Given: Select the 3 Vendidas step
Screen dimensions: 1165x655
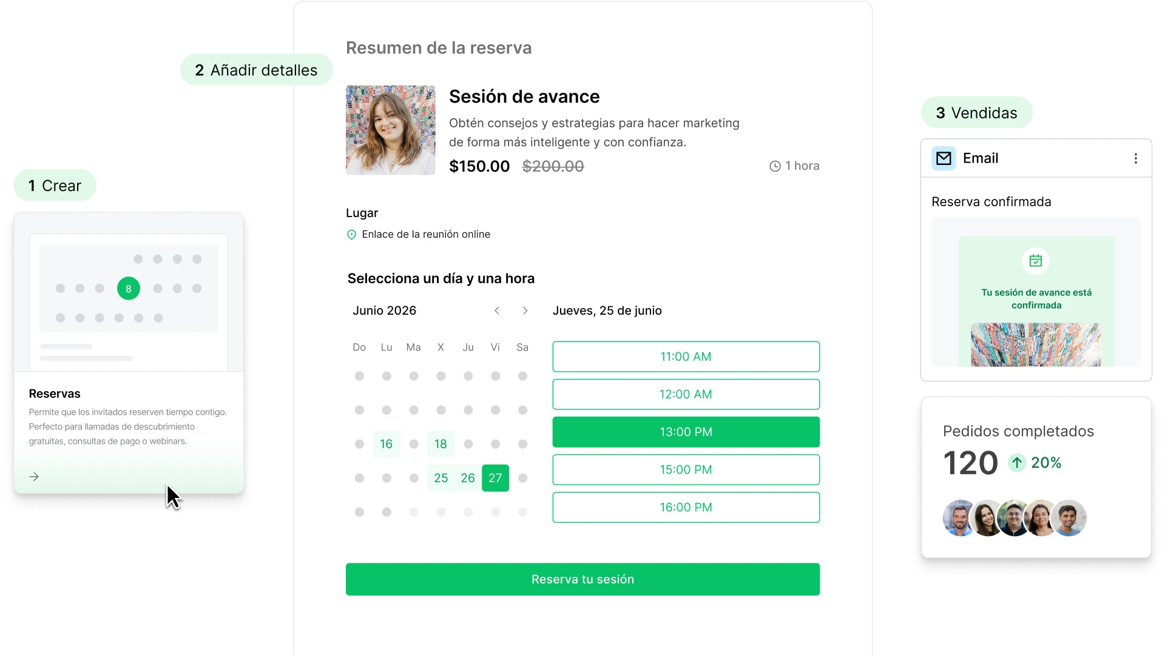Looking at the screenshot, I should tap(976, 113).
